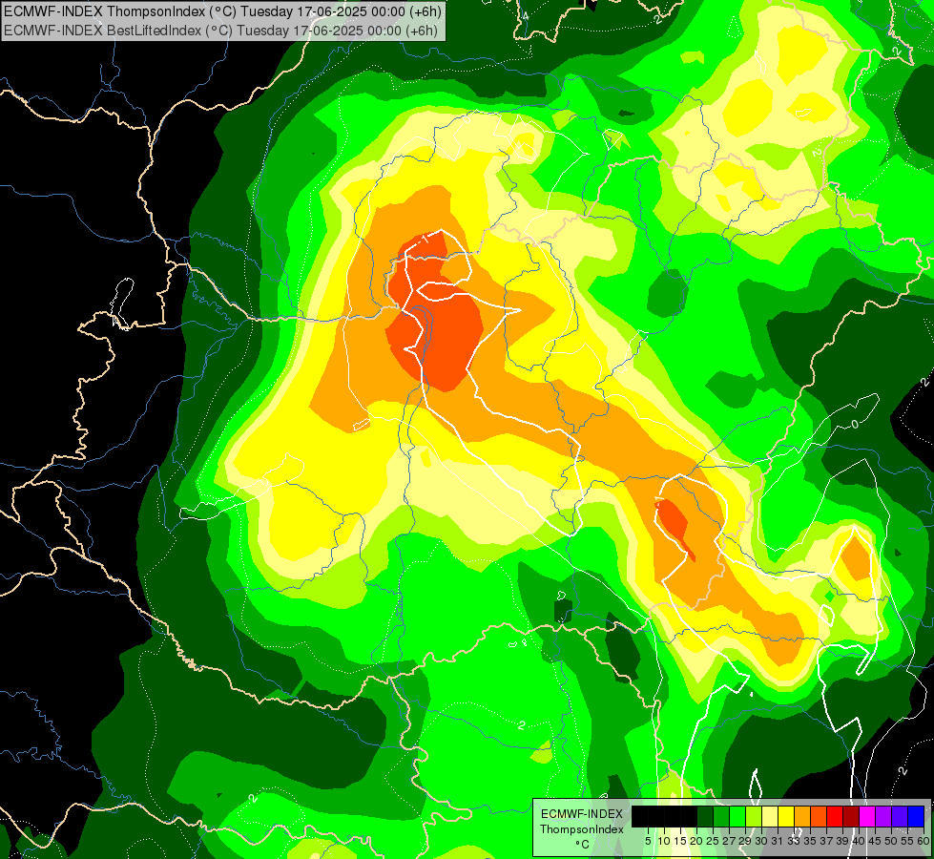Click the legend tick label 20
934x859 pixels.
point(697,841)
